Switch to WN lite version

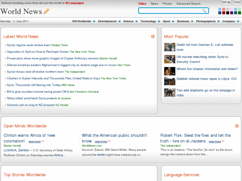226,3
